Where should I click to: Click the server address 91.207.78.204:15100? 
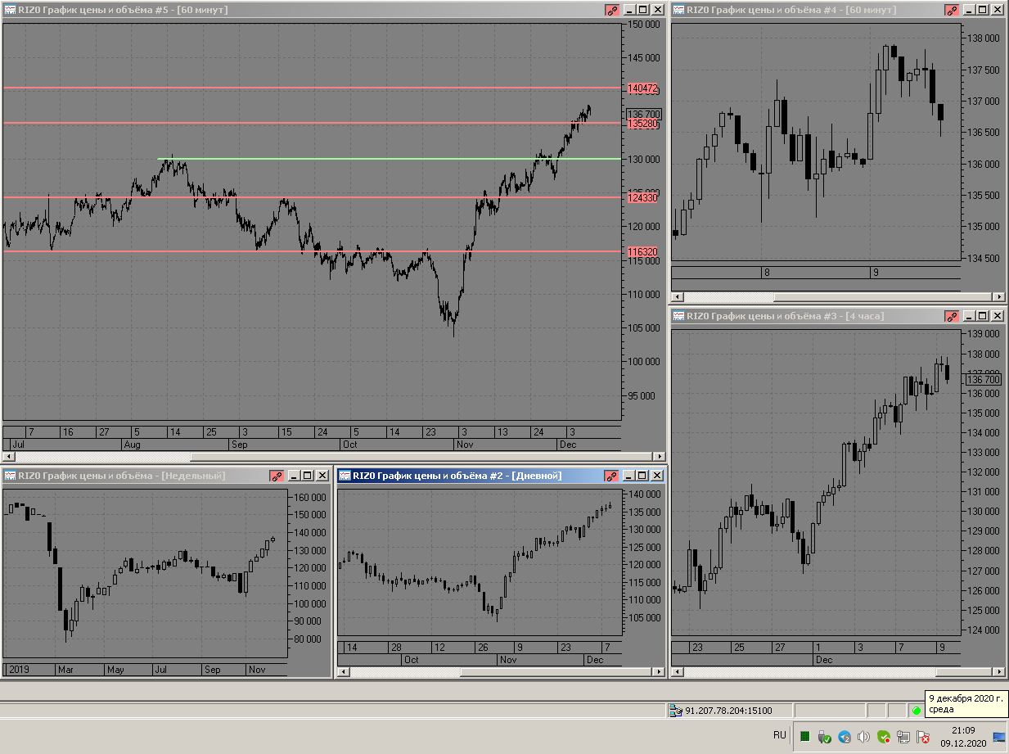tap(728, 711)
